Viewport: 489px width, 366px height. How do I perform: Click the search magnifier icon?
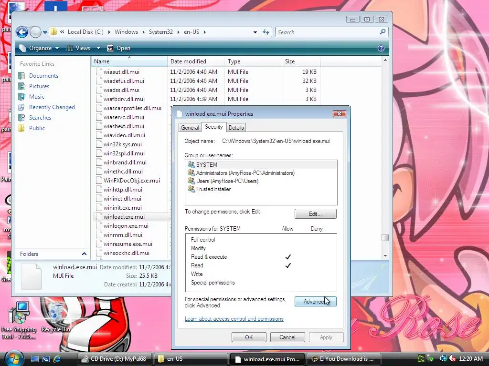pos(383,32)
